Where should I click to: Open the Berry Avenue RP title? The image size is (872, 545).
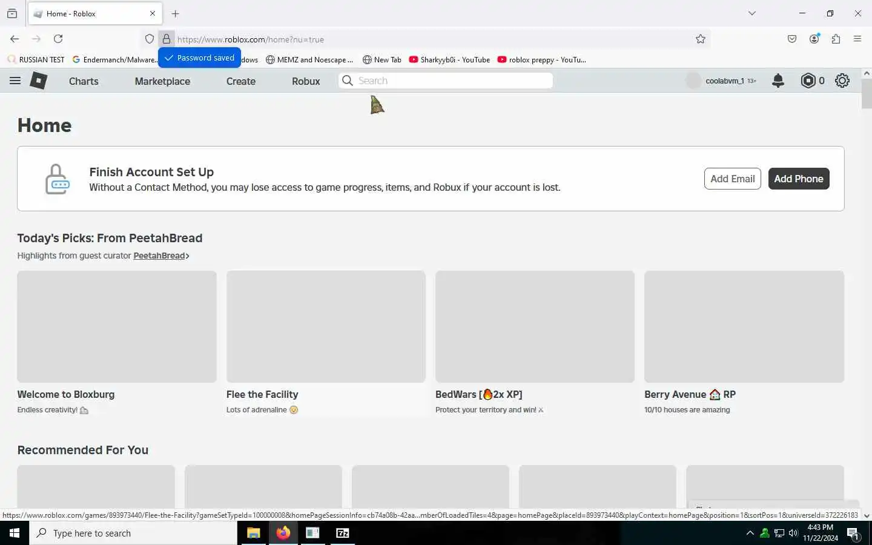[x=690, y=394]
